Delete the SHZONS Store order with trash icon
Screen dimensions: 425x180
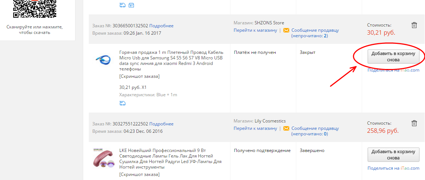pos(414,25)
